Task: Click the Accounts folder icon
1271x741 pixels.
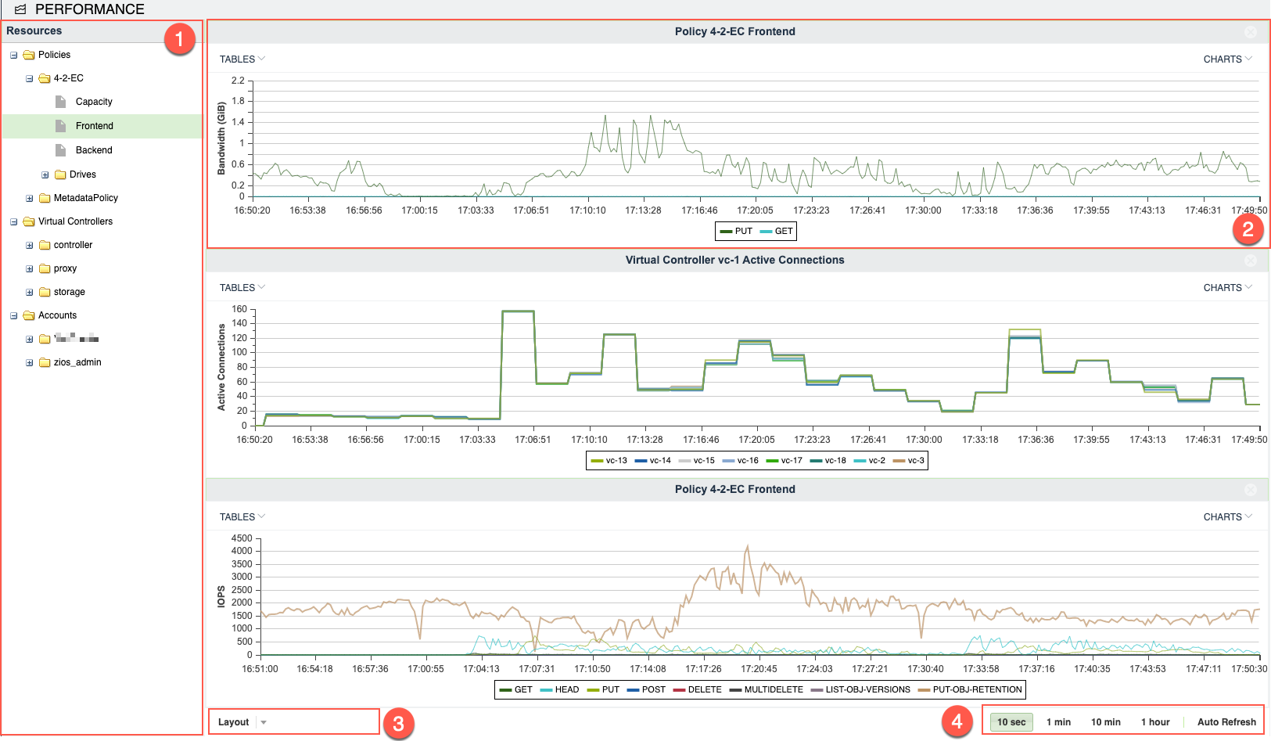Action: pos(29,315)
